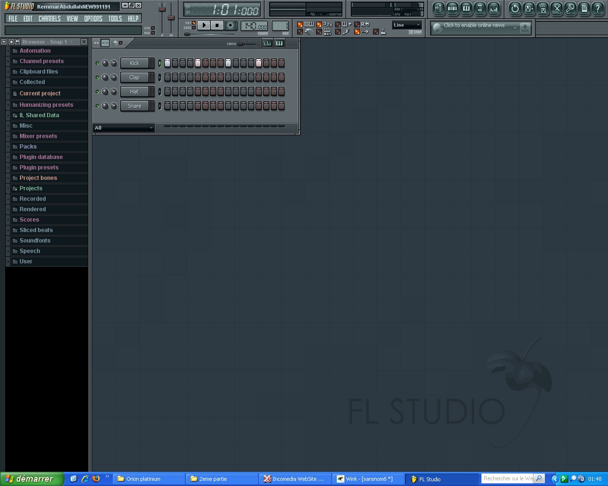608x486 pixels.
Task: Open graph editor in step sequencer
Action: pos(267,43)
